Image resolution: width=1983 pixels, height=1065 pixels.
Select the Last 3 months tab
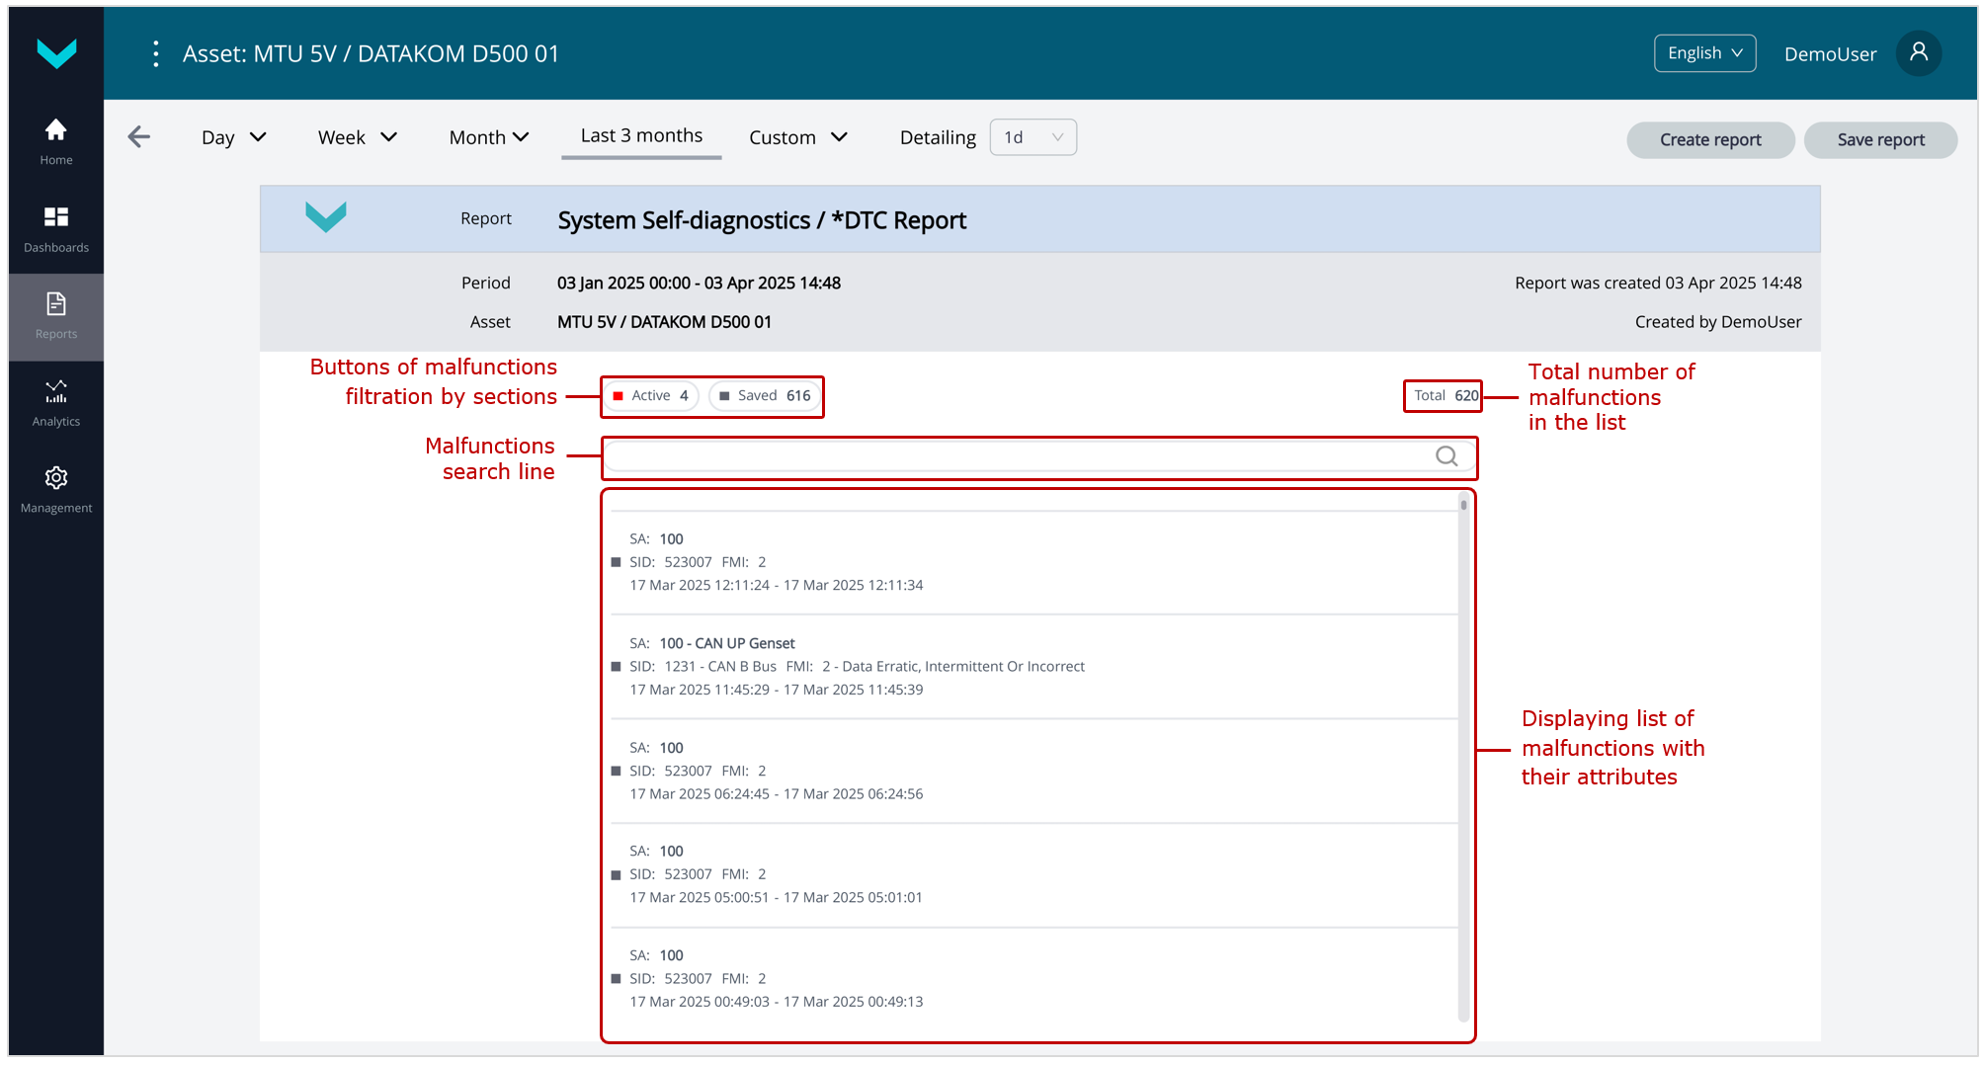[x=641, y=136]
